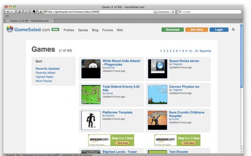Sort by Recently Updated
This screenshot has width=251, height=156.
[48, 69]
